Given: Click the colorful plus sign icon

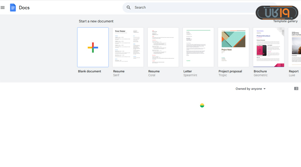Looking at the screenshot, I should tap(93, 47).
